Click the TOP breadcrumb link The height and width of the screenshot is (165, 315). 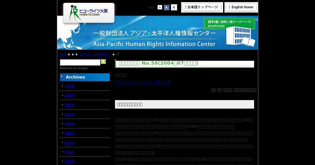click(x=64, y=54)
